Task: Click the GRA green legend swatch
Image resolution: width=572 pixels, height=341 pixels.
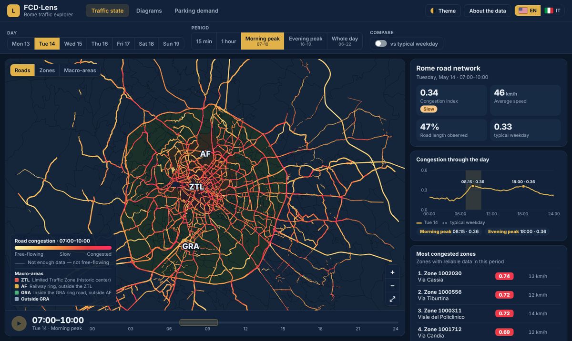Action: coord(17,293)
